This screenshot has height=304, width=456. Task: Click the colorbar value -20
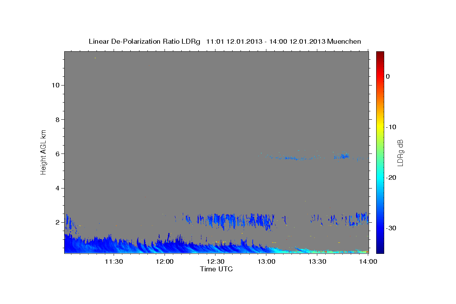(391, 177)
